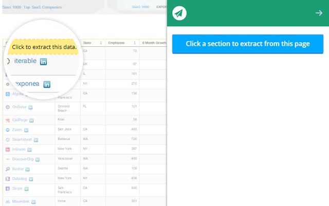Screen dimensions: 329x206
Task: Open the OnSolve company link
Action: (x=20, y=107)
